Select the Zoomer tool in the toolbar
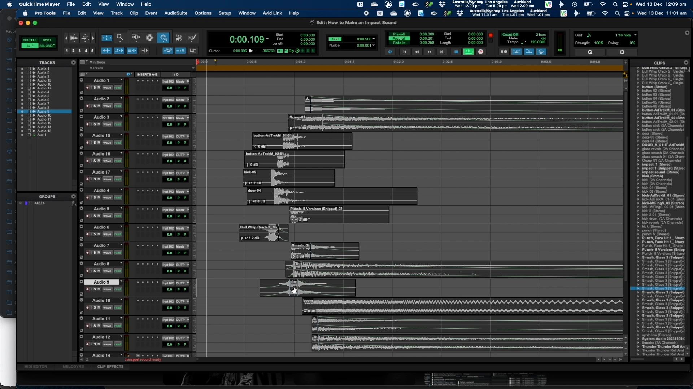 120,38
